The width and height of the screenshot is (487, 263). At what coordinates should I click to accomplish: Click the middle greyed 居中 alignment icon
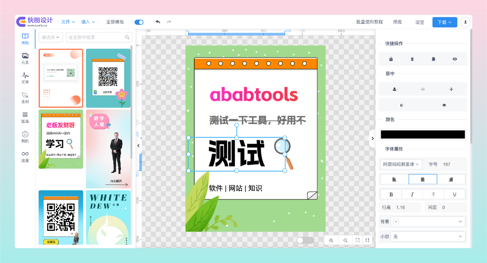(423, 89)
